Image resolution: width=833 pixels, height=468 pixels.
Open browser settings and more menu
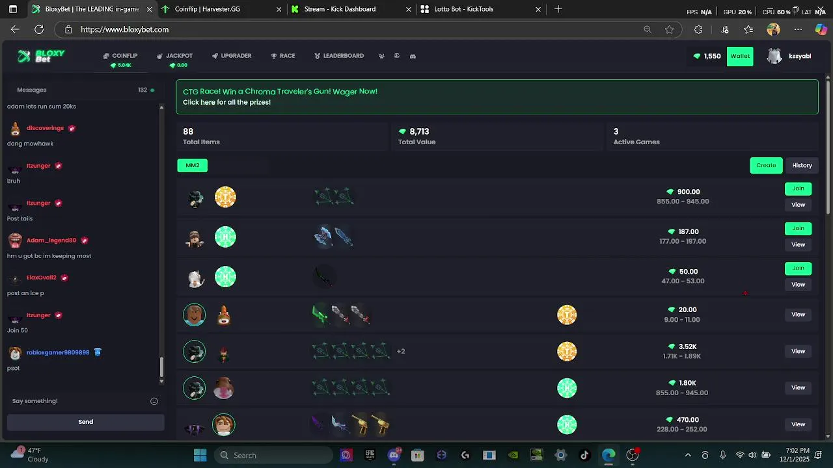798,29
